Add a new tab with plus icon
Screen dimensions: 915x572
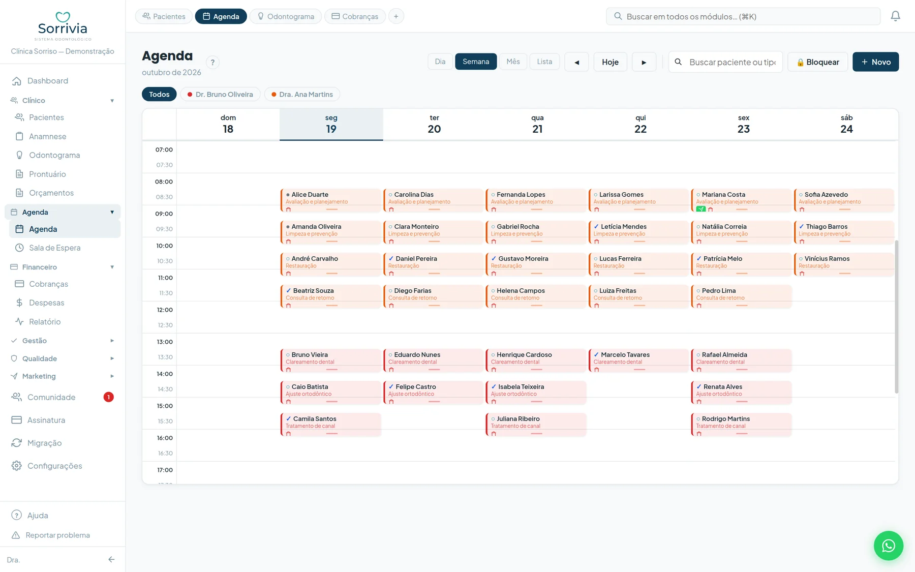click(396, 16)
